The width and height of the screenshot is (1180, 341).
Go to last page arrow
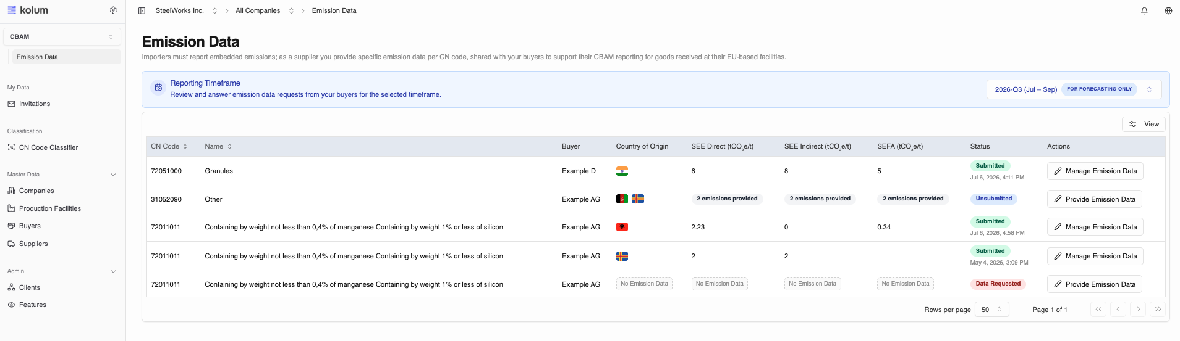pyautogui.click(x=1158, y=310)
